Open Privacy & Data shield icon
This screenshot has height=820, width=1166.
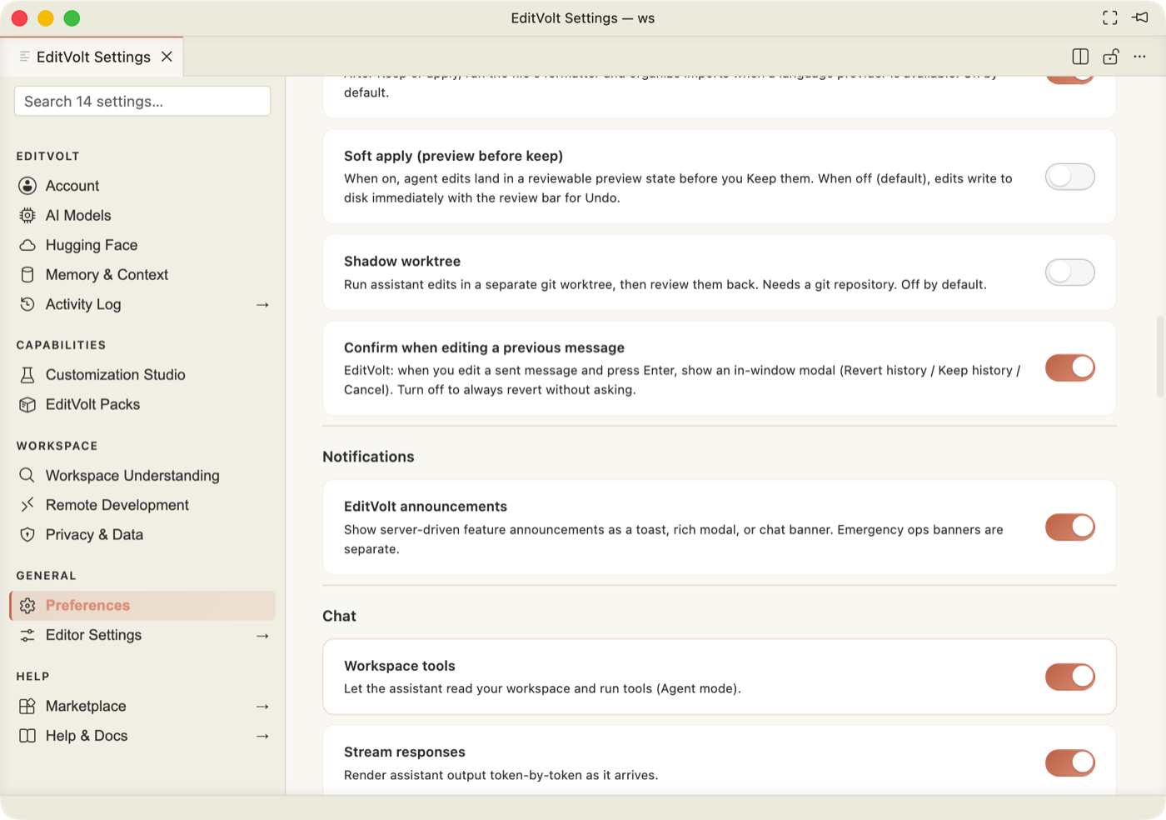point(27,535)
